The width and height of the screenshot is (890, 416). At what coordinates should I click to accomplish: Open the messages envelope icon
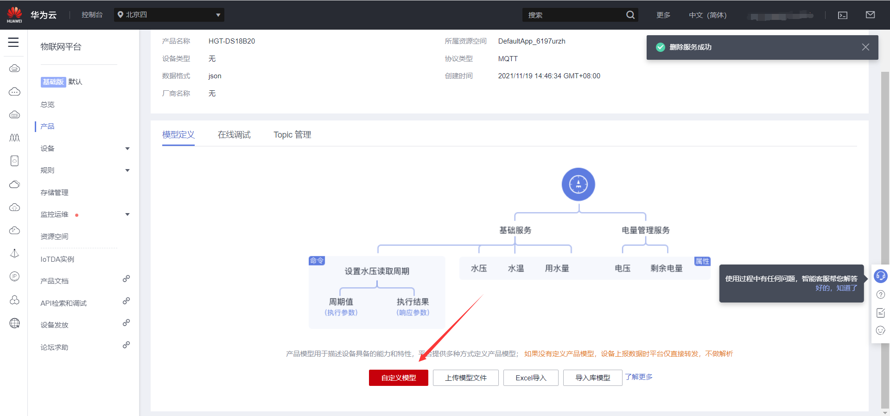(x=870, y=15)
